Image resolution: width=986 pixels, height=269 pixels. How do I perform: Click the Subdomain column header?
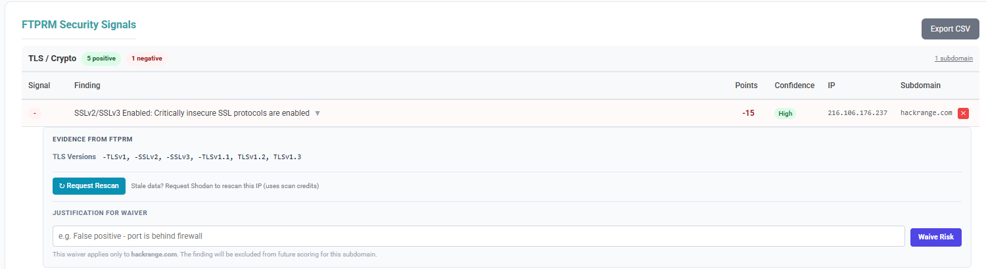click(920, 86)
